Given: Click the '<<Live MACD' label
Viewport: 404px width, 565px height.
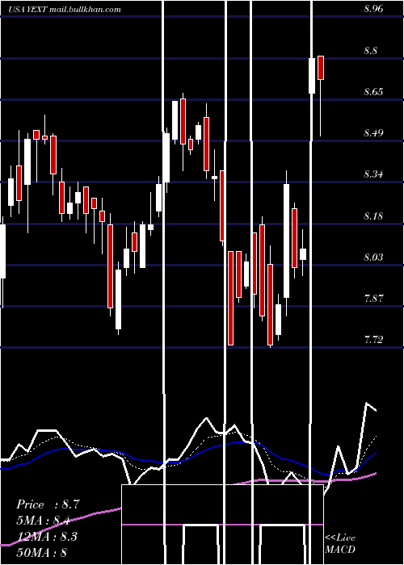Looking at the screenshot, I should tap(340, 543).
